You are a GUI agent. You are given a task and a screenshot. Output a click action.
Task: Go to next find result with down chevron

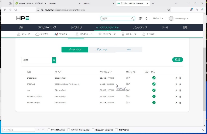[43, 130]
